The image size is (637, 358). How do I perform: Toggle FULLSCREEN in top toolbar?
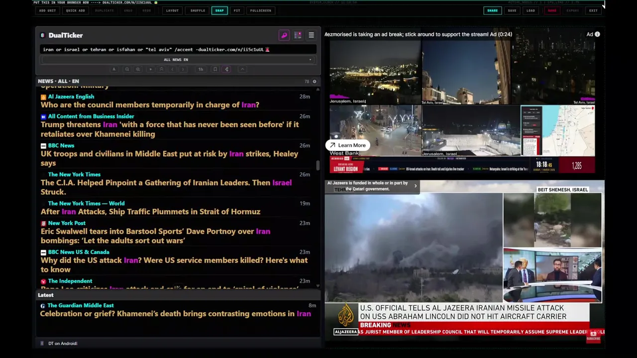coord(261,10)
